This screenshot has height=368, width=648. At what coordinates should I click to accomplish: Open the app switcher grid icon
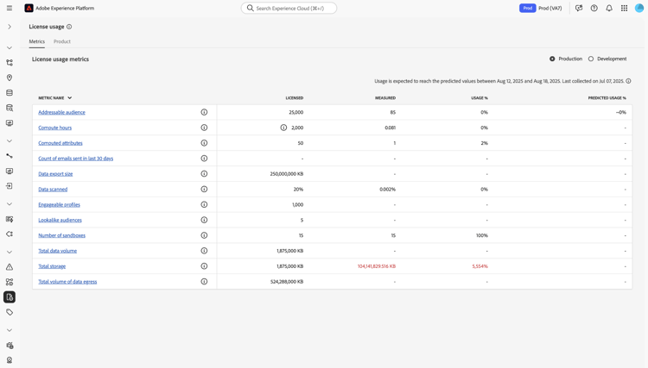(x=624, y=9)
